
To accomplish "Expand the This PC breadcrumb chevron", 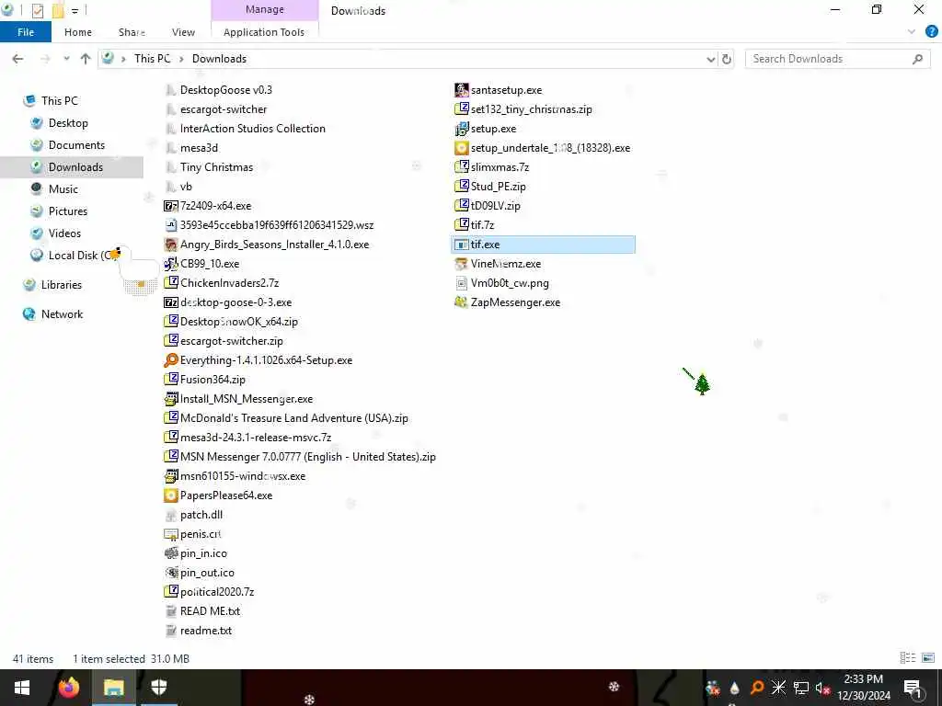I will 181,59.
